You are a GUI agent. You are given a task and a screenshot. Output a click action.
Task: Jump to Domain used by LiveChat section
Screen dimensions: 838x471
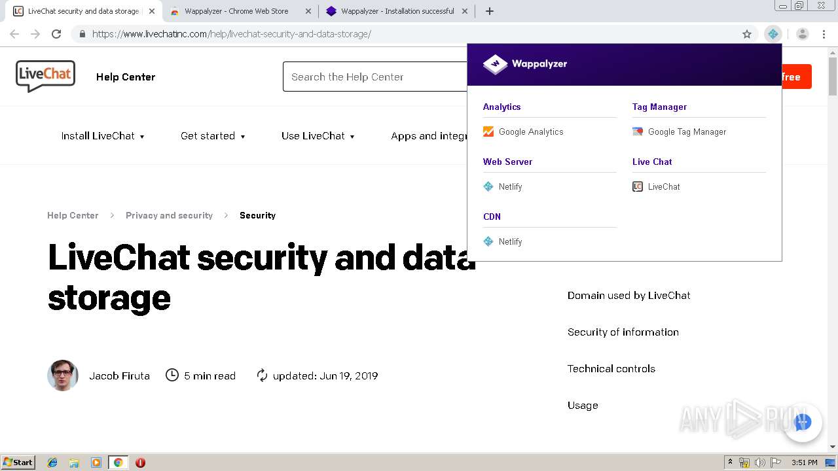coord(628,296)
